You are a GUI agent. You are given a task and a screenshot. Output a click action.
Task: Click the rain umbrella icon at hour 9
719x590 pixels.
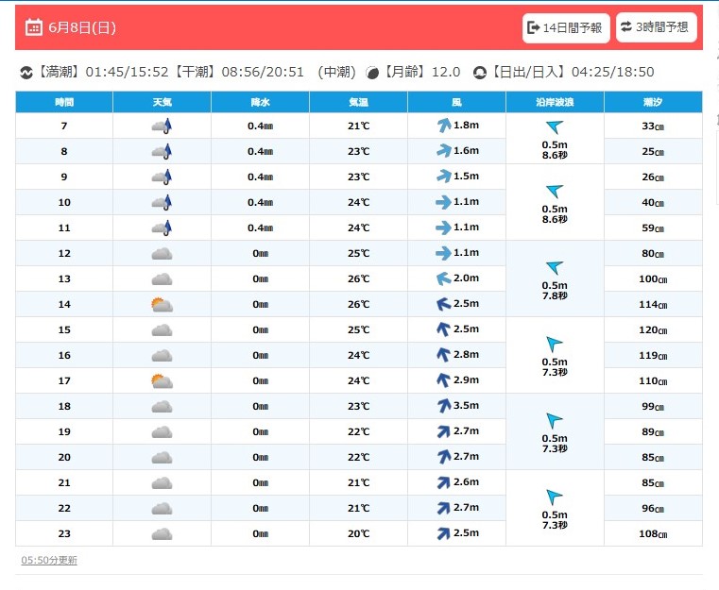pos(162,177)
